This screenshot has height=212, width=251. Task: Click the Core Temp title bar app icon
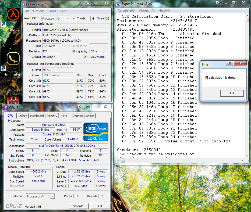[x=25, y=4]
